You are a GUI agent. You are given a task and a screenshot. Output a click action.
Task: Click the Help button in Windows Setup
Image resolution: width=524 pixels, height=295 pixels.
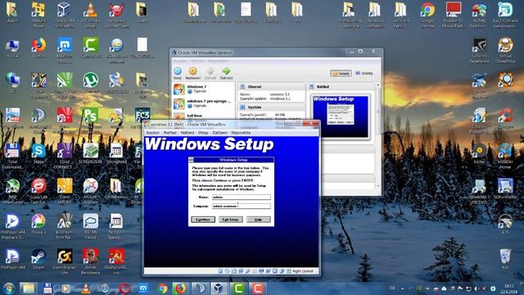(x=259, y=220)
